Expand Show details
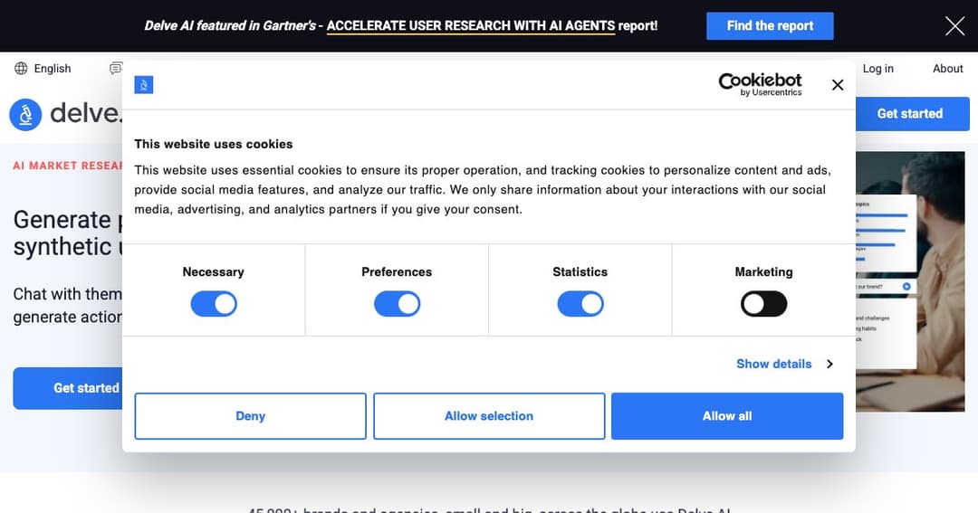Viewport: 978px width, 513px height. [x=784, y=364]
